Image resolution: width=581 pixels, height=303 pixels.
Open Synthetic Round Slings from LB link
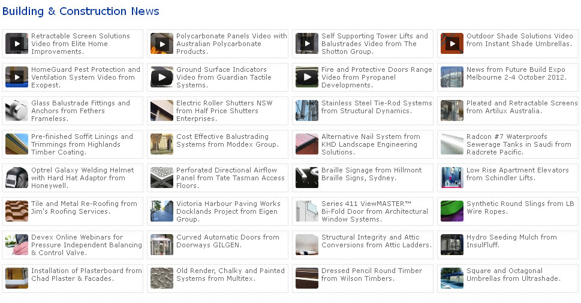(x=520, y=208)
